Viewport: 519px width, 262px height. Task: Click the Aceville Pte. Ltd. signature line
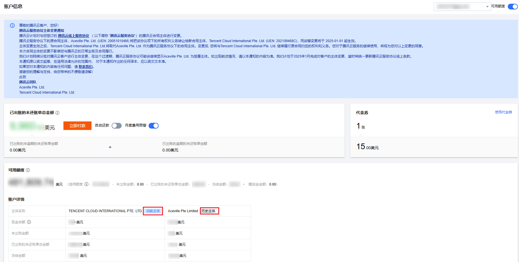(32, 87)
